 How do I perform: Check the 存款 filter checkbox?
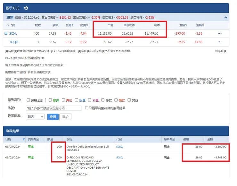click(x=103, y=100)
